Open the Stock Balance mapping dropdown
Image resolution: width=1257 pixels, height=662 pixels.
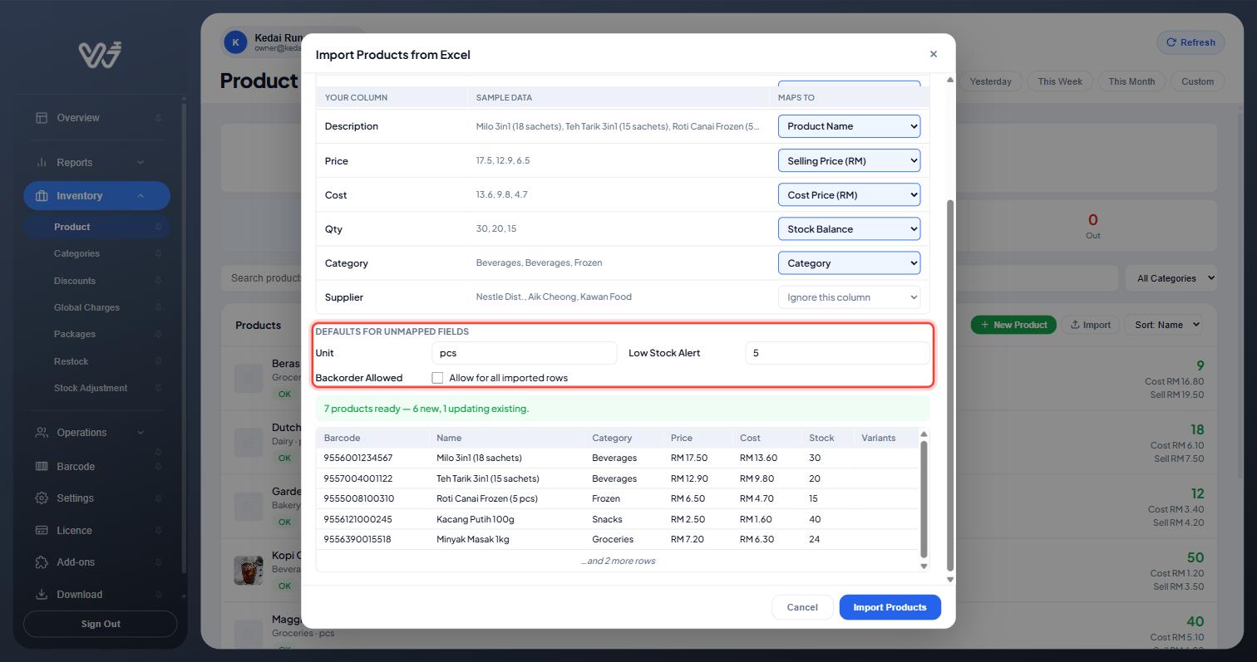click(x=849, y=228)
